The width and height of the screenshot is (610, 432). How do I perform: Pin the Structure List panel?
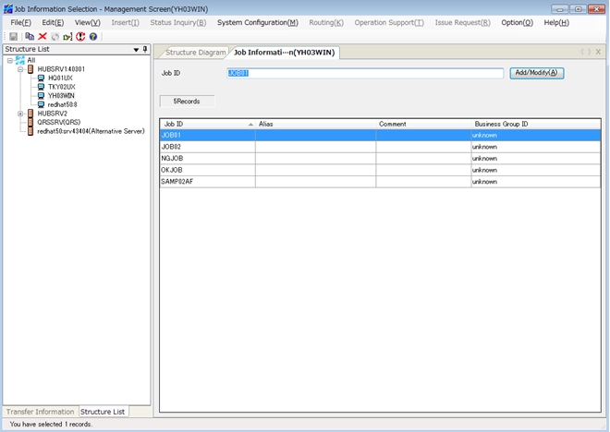(x=146, y=49)
